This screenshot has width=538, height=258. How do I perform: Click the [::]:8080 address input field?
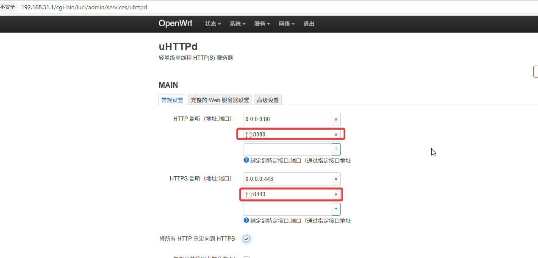point(288,135)
